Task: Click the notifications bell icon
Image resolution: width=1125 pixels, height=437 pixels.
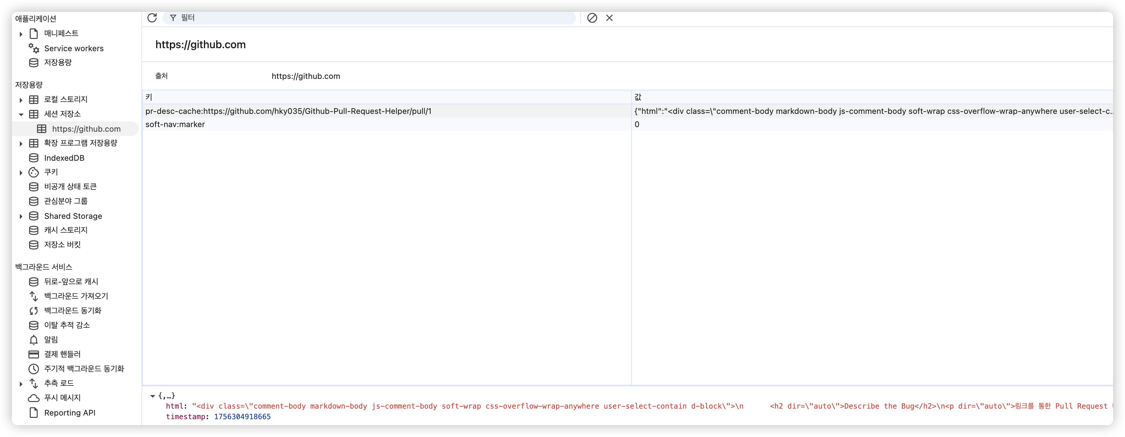Action: 34,340
